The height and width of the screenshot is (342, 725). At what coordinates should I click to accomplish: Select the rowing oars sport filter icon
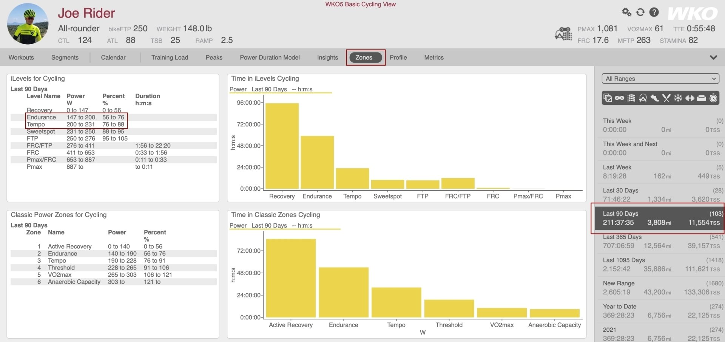click(x=666, y=98)
